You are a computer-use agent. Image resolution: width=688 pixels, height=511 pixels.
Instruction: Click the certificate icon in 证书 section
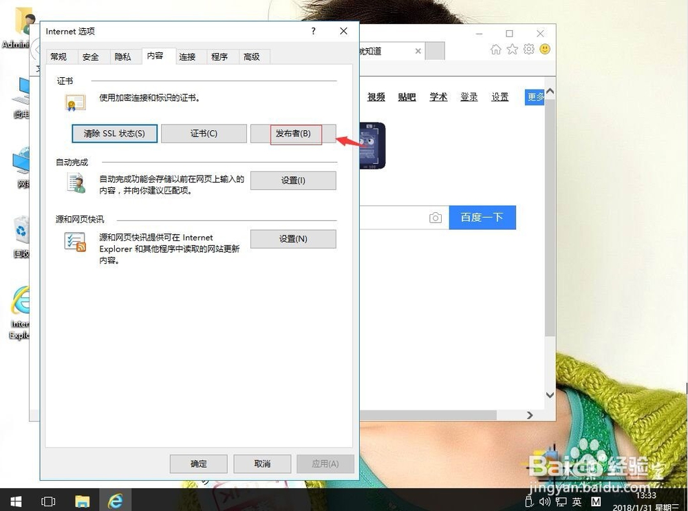pyautogui.click(x=75, y=103)
